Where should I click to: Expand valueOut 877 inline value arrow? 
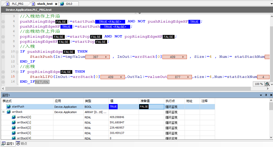pos(188,77)
